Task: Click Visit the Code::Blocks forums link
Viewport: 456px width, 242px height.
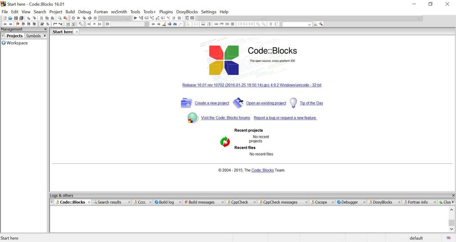Action: tap(225, 118)
